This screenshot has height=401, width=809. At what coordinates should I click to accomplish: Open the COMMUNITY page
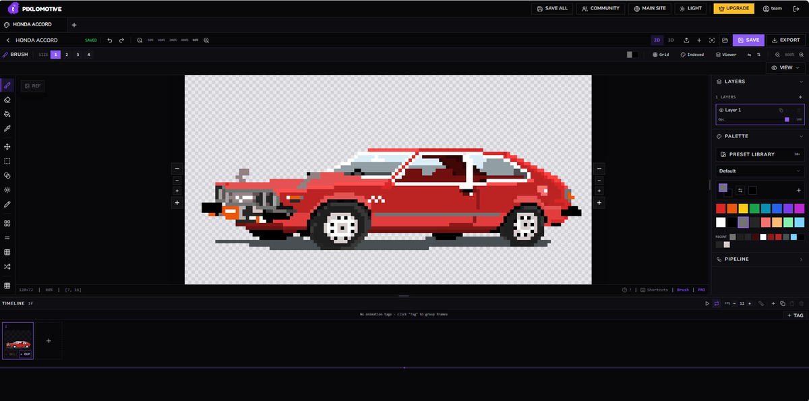pos(601,8)
